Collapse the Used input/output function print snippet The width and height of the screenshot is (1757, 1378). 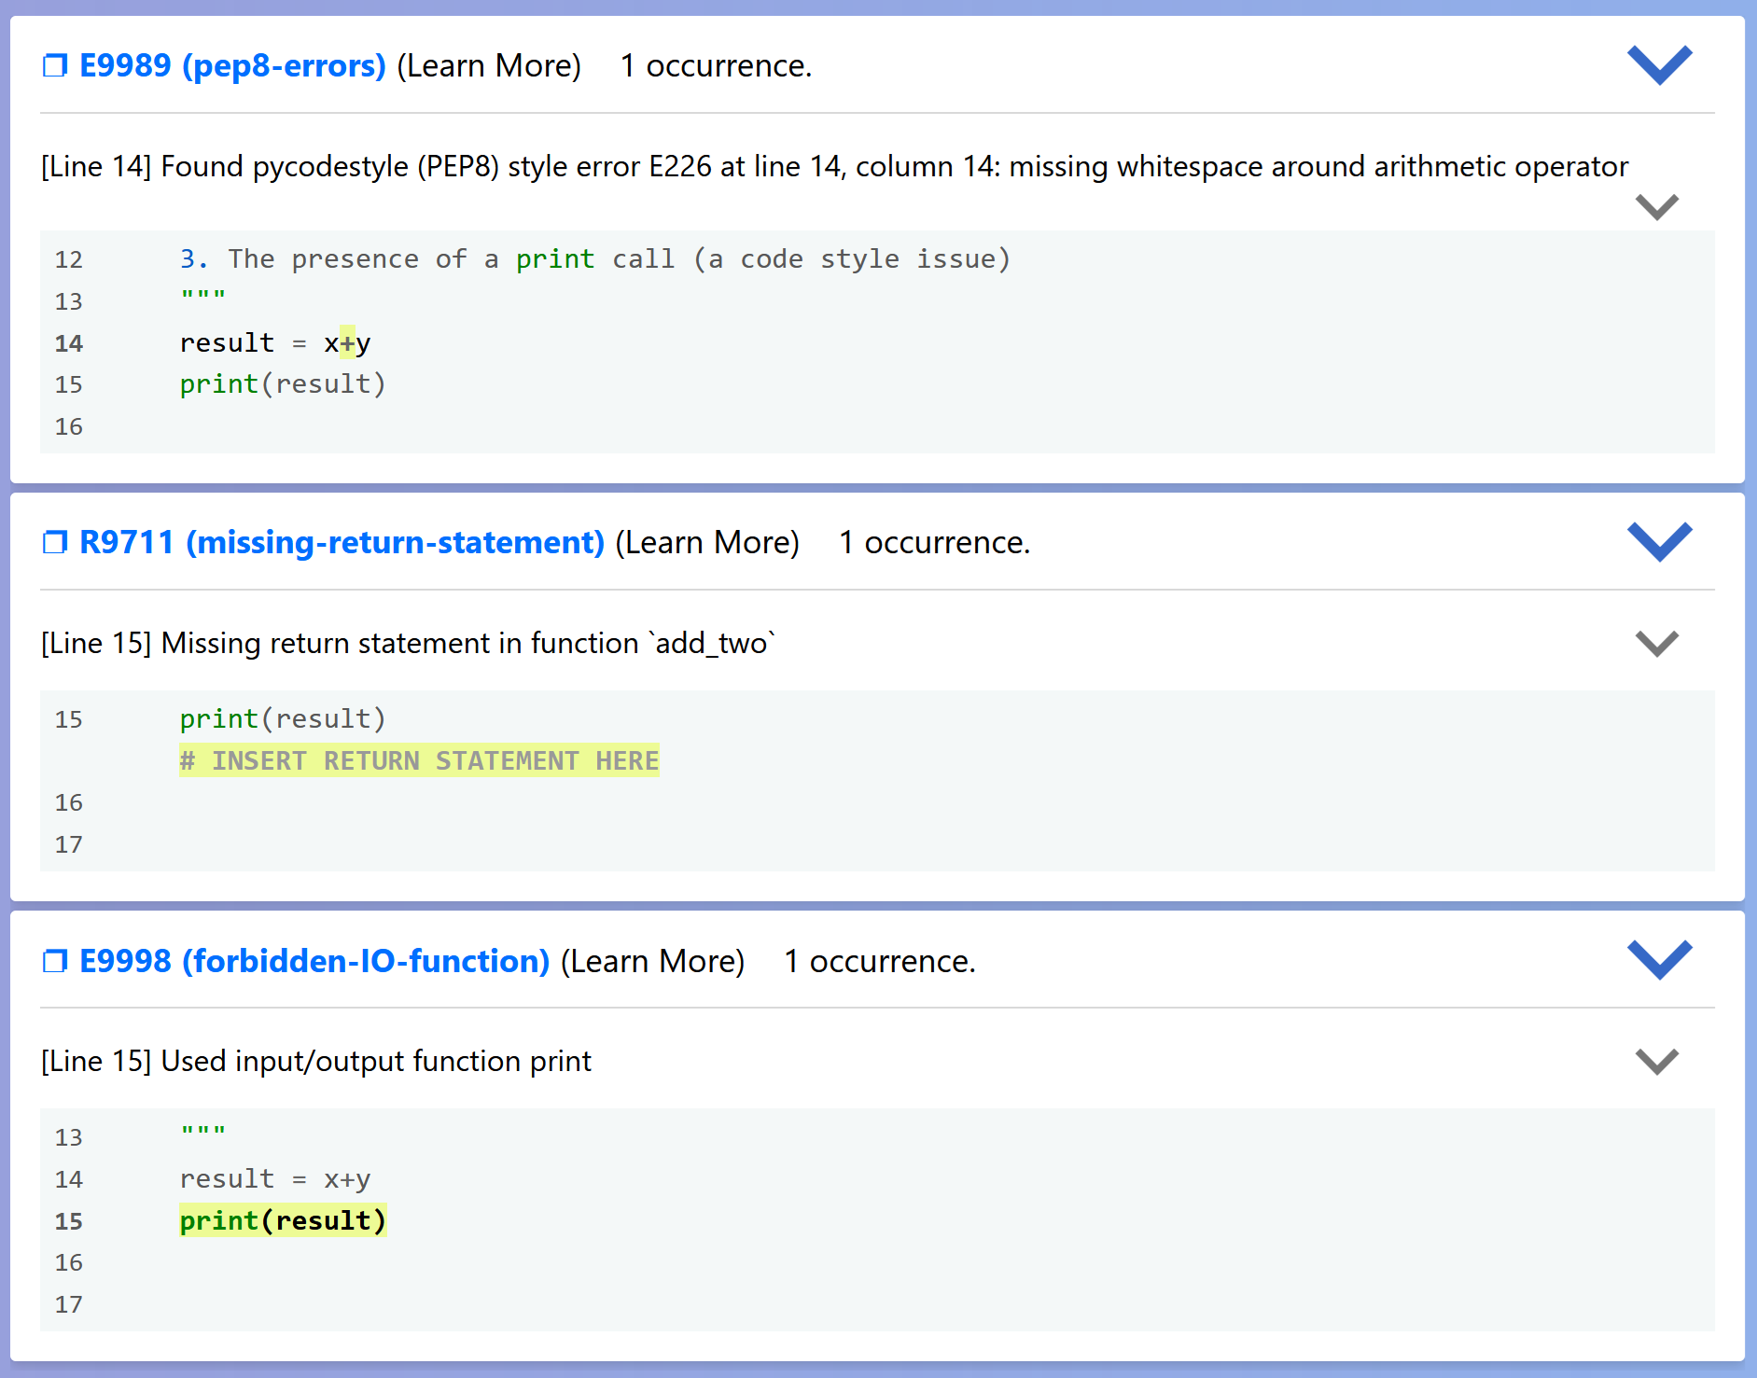coord(1657,1061)
